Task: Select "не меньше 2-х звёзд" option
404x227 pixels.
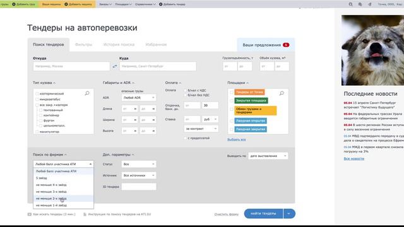Action: click(63, 199)
